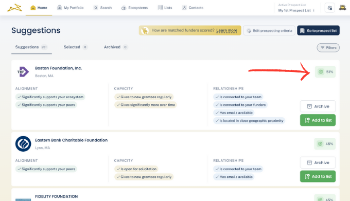This screenshot has height=201, width=350.
Task: Click Eastern Bank's 'Gives to new grantees regularly' tag
Action: point(144,177)
